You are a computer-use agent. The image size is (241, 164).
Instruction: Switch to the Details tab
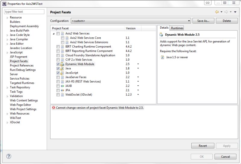click(x=164, y=28)
